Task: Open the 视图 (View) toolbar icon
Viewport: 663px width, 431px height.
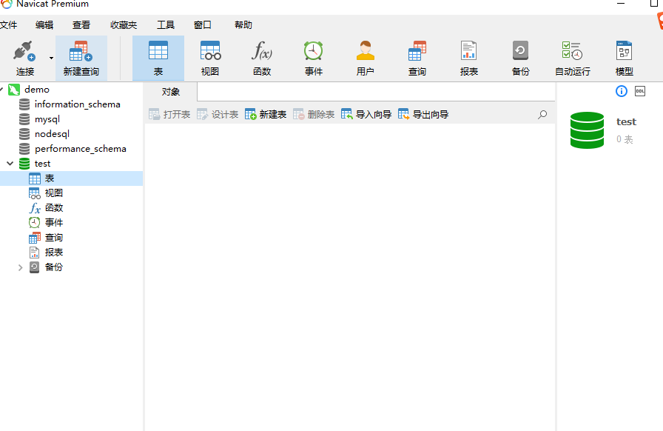Action: (210, 58)
